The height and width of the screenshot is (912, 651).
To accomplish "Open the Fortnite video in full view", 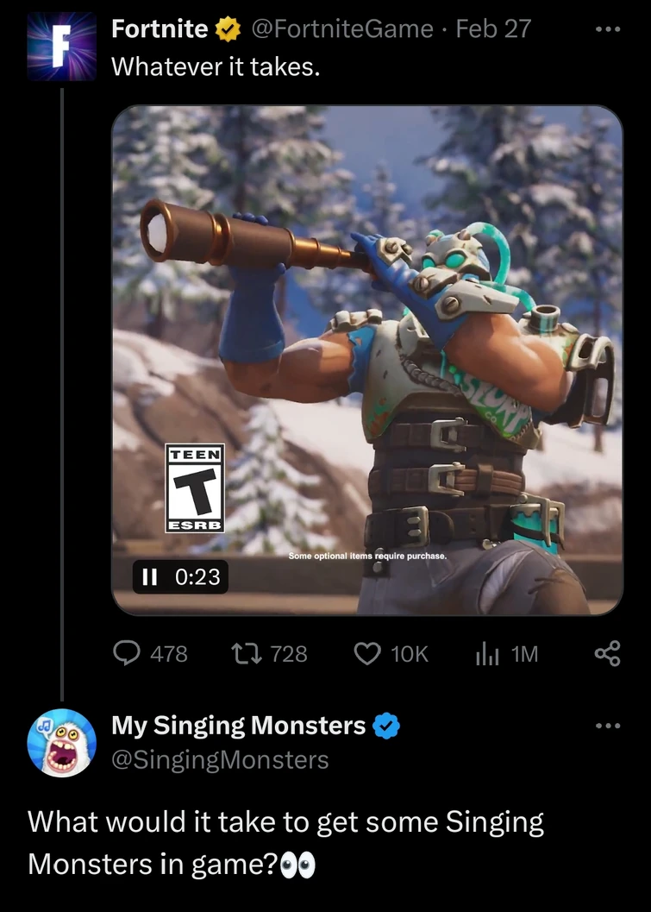I will pos(366,345).
